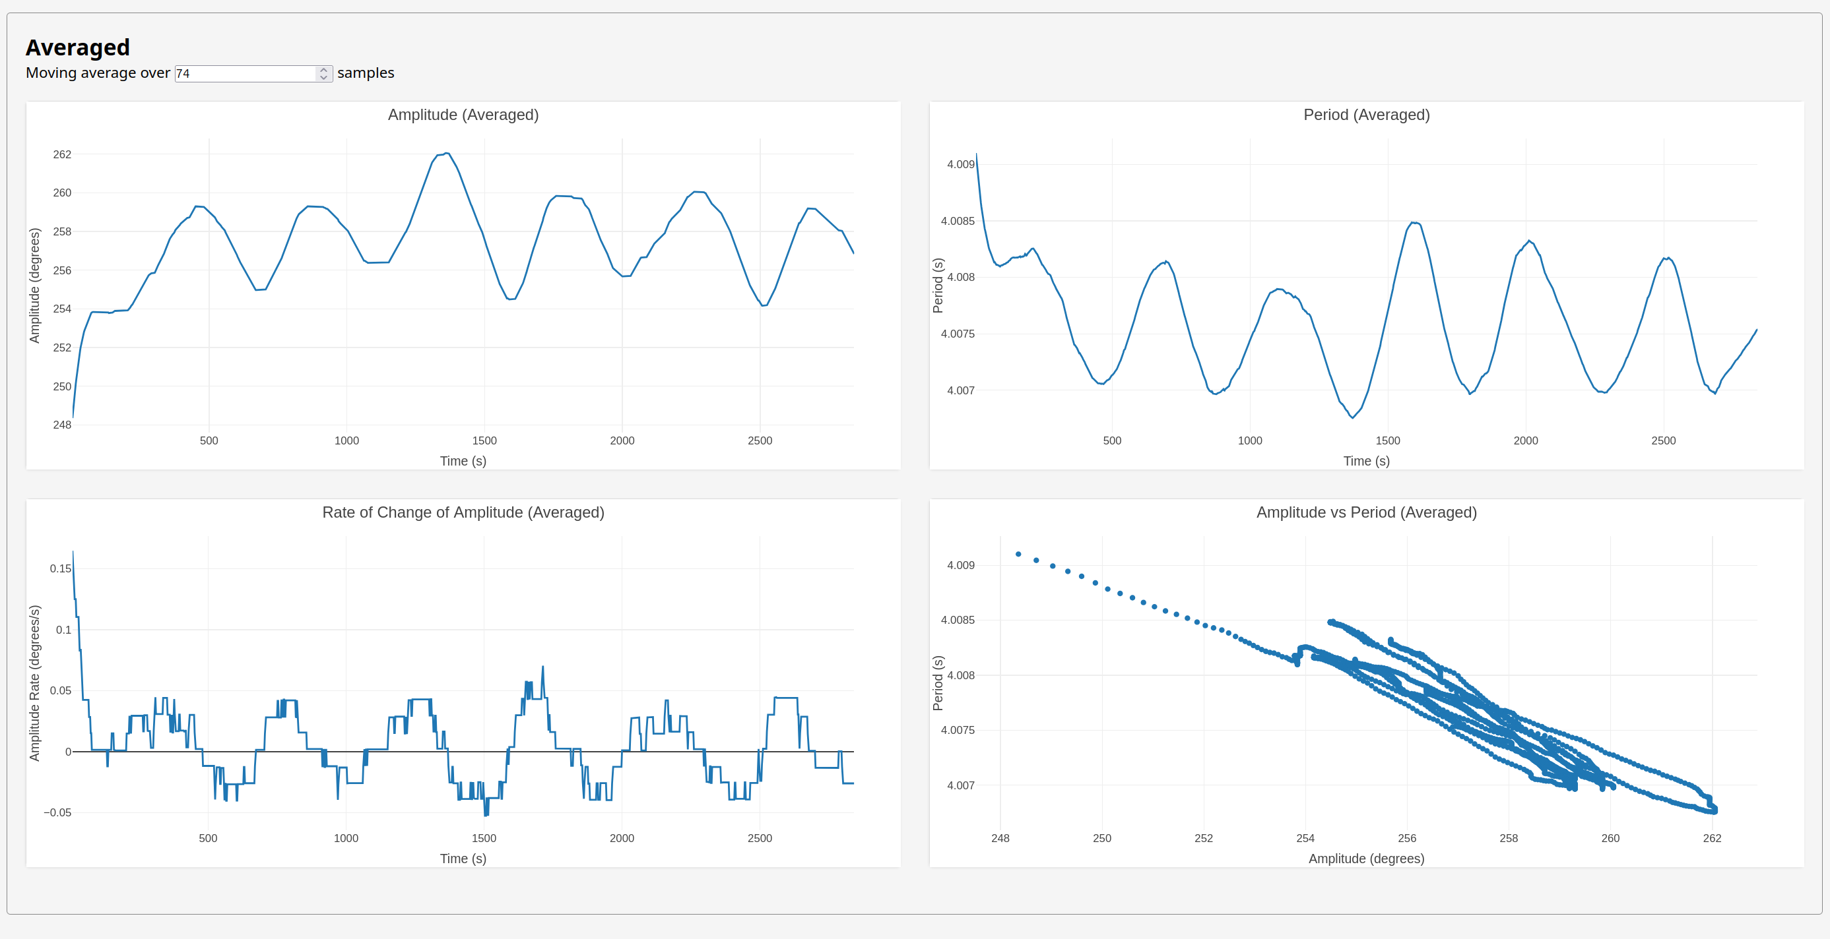Click the 248 x-axis tick on scatter plot
The image size is (1830, 939).
point(1000,838)
